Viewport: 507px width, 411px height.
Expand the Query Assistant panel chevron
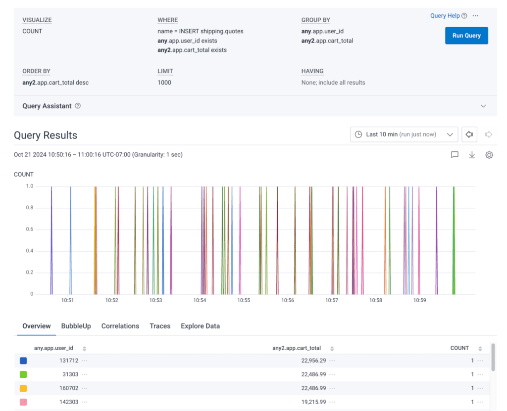click(x=483, y=106)
